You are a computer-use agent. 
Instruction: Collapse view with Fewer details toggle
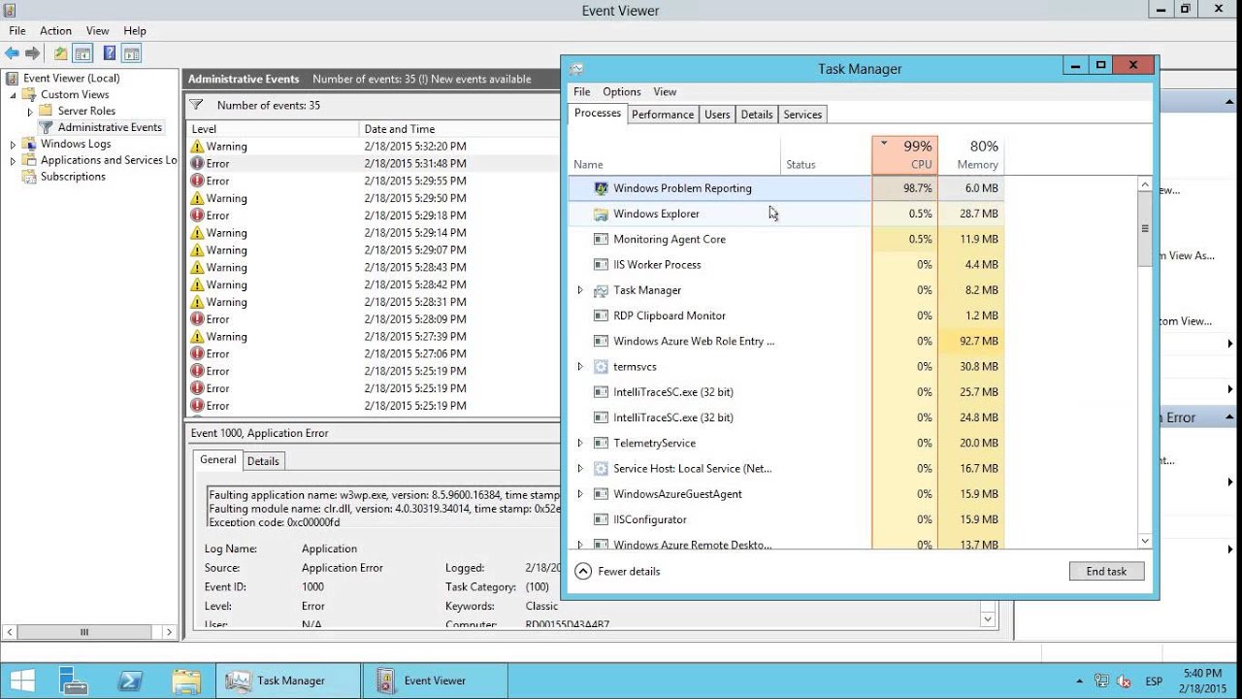(618, 572)
